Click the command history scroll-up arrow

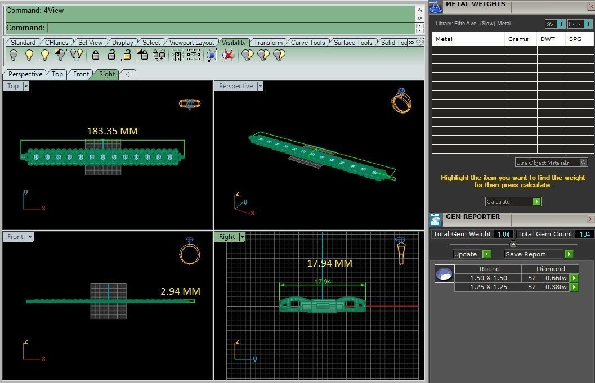[x=419, y=10]
